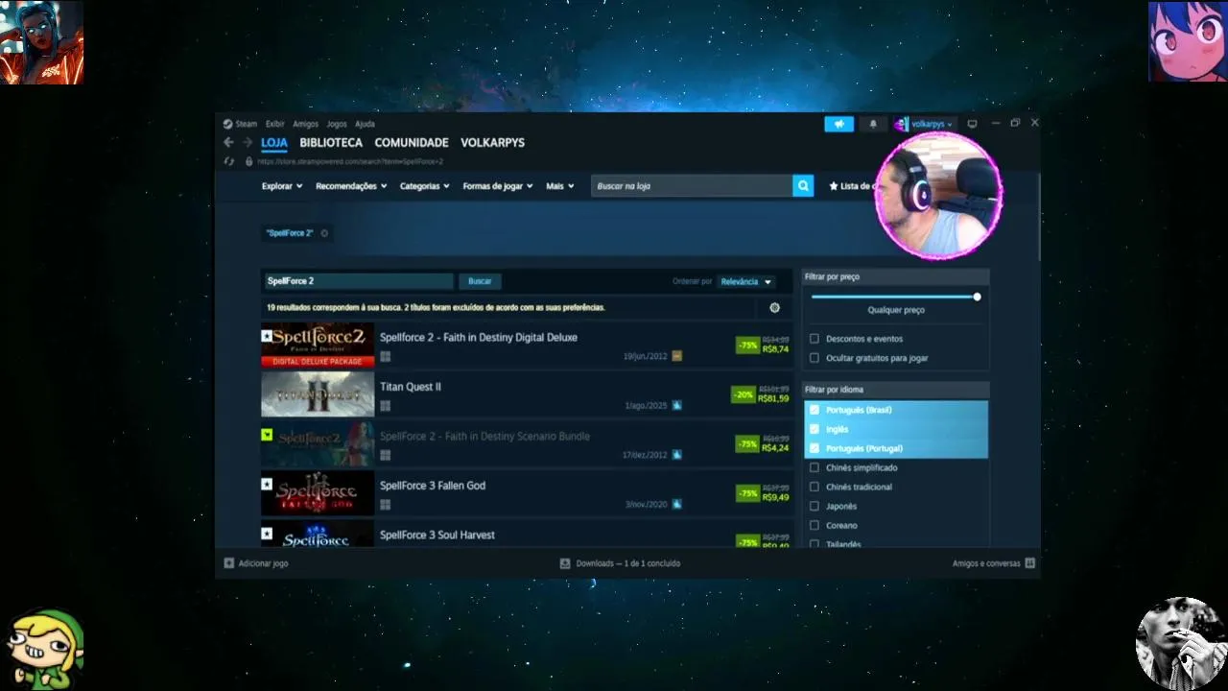Open search preferences with the gear icon

click(x=774, y=308)
